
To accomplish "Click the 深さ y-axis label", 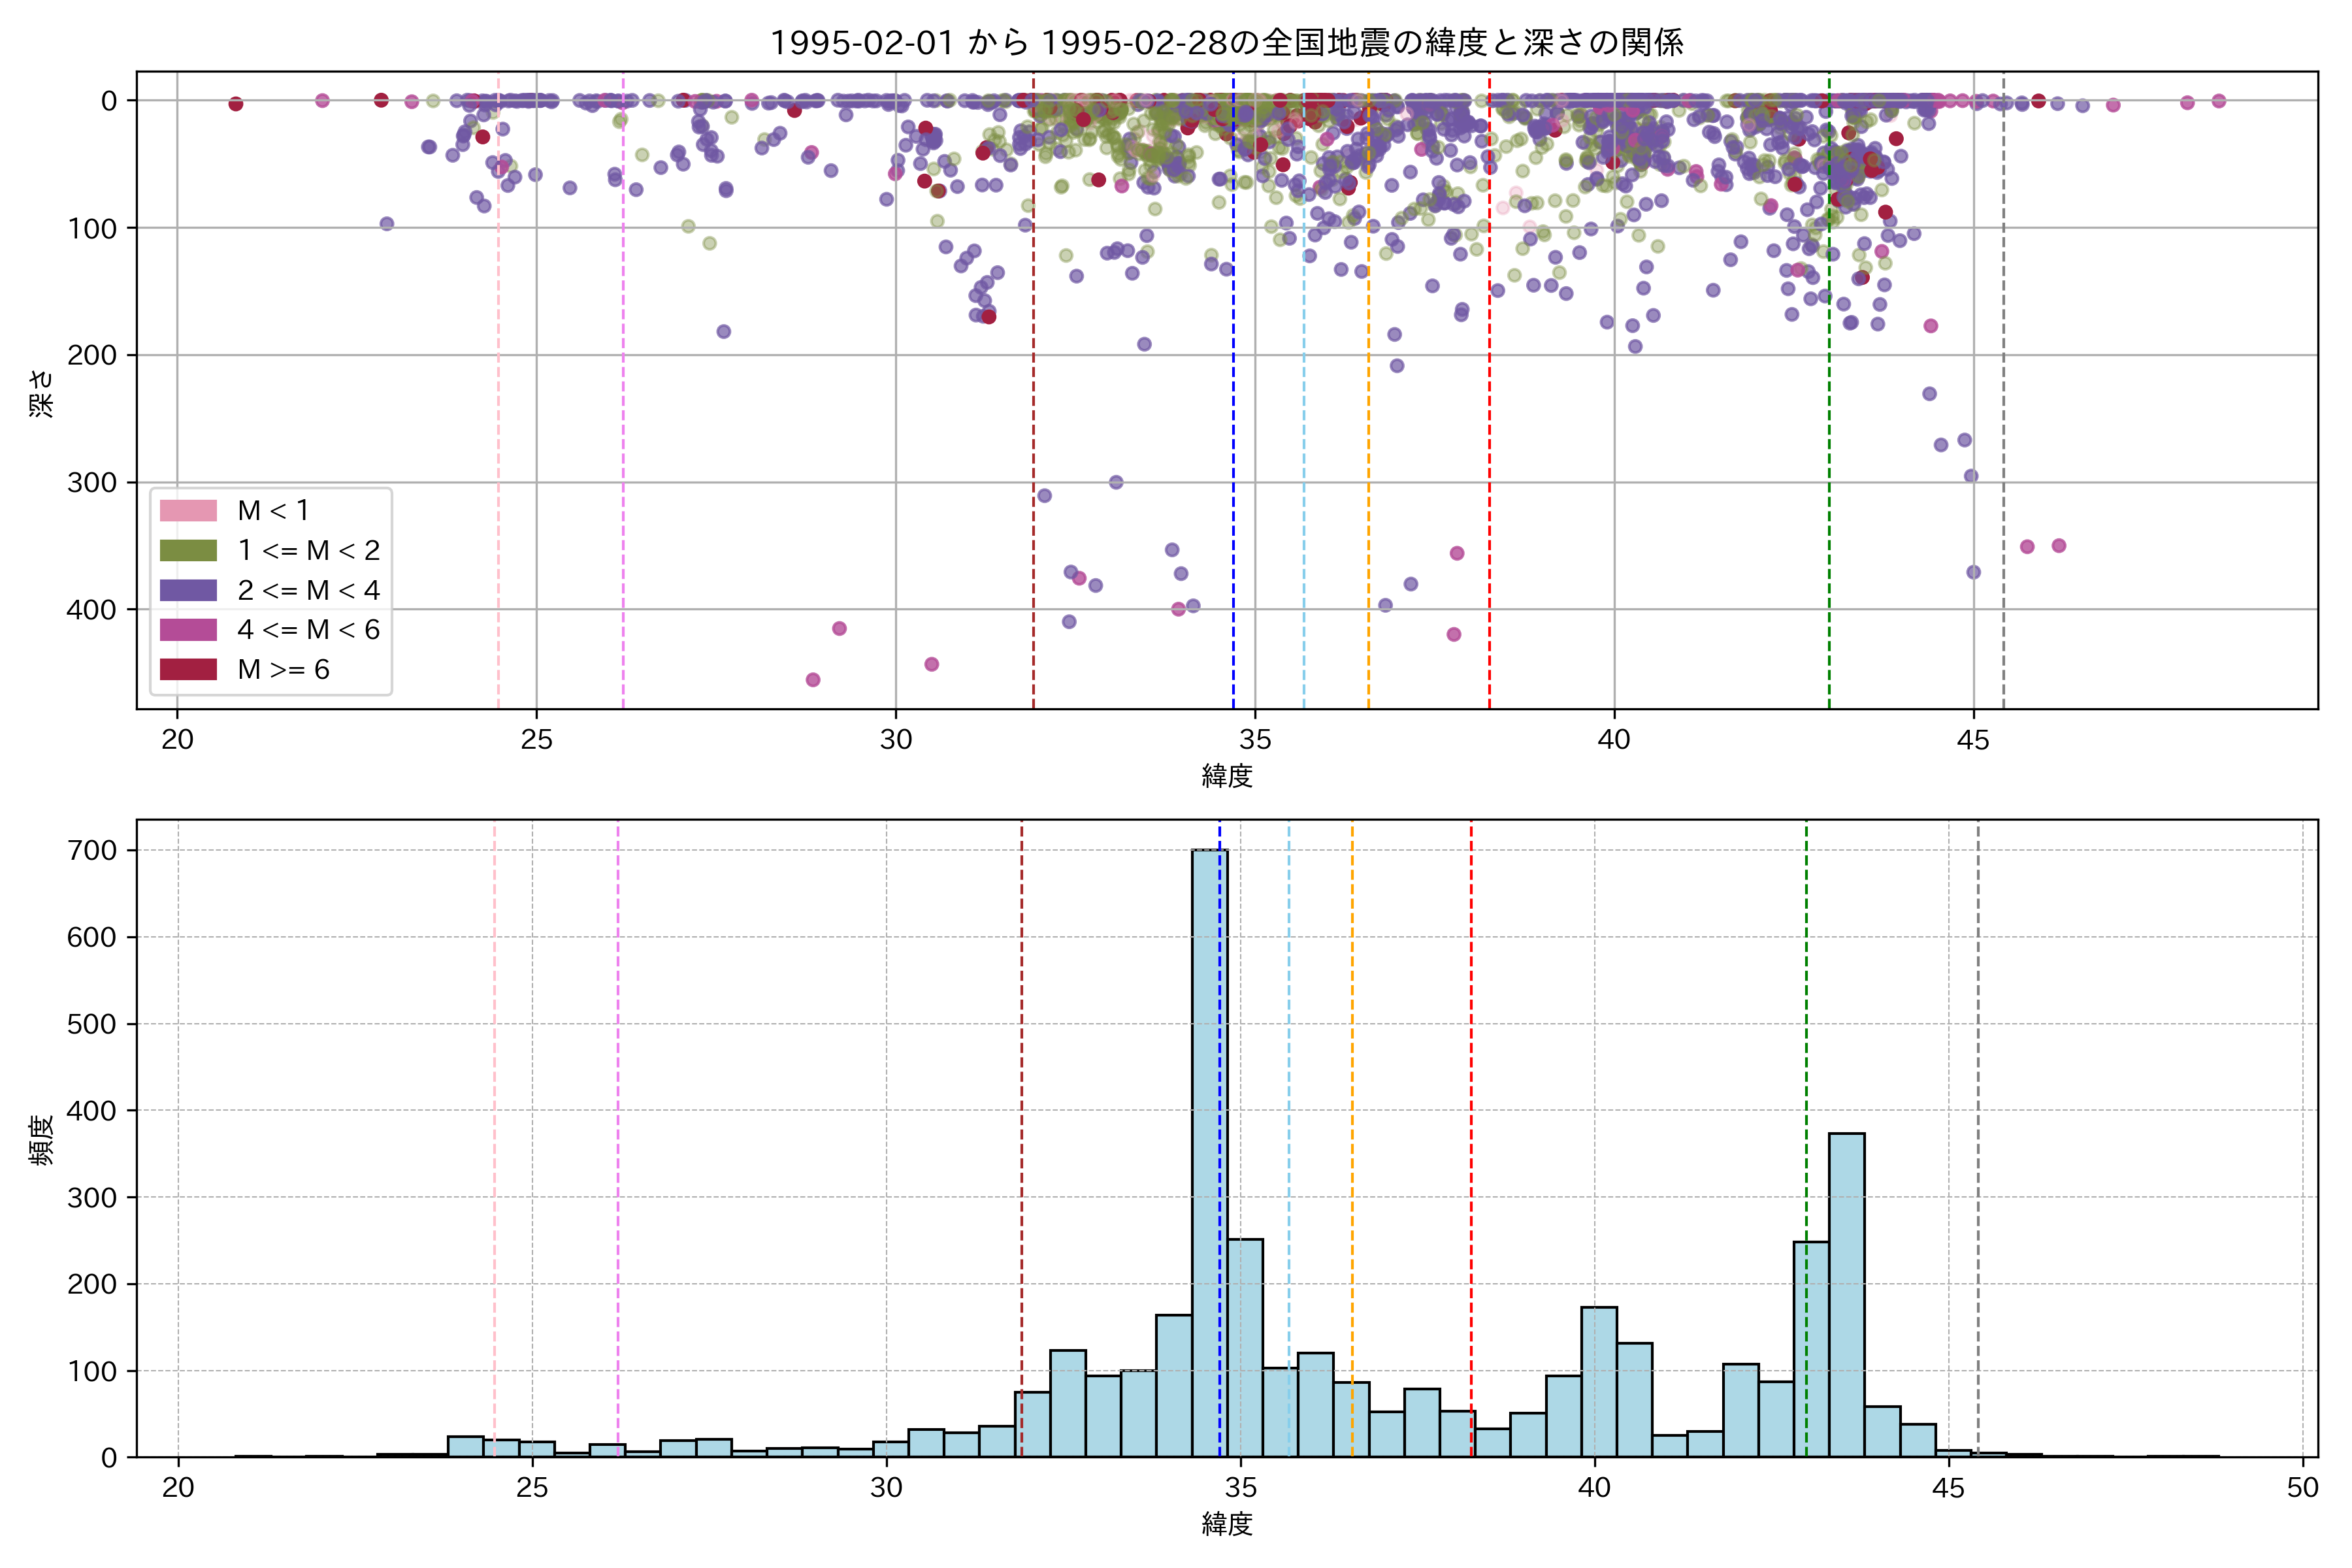I will (x=41, y=393).
